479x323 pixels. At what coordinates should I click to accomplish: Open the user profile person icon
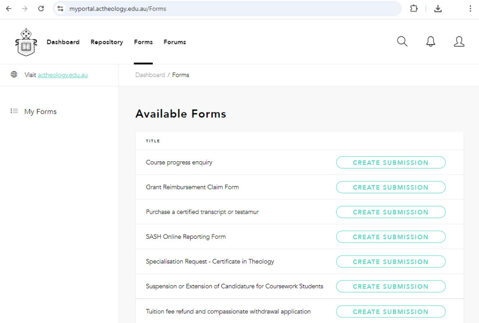coord(459,42)
